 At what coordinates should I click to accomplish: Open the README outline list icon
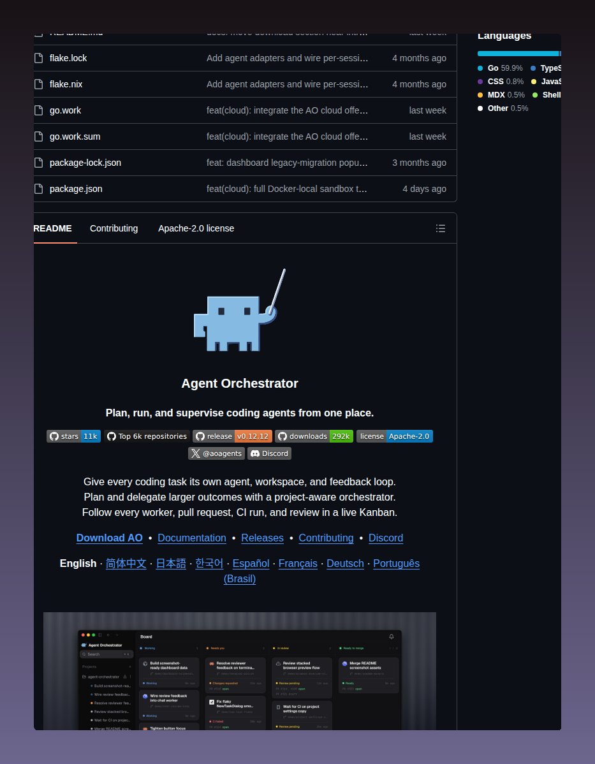tap(441, 228)
